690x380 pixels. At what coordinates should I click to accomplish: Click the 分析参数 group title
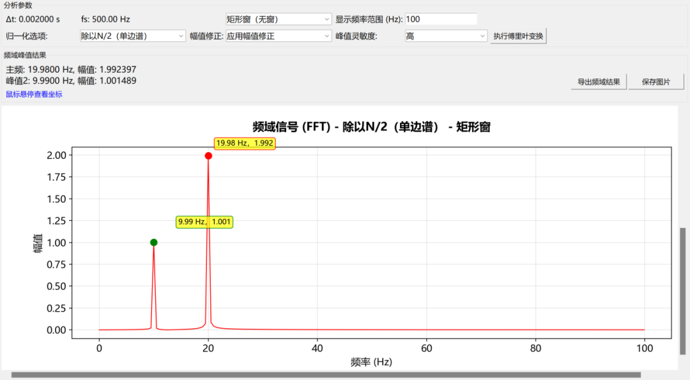click(x=18, y=5)
